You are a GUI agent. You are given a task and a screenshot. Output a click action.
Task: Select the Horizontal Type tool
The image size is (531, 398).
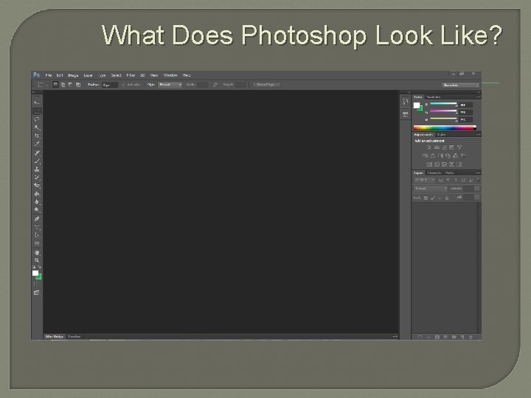coord(37,227)
